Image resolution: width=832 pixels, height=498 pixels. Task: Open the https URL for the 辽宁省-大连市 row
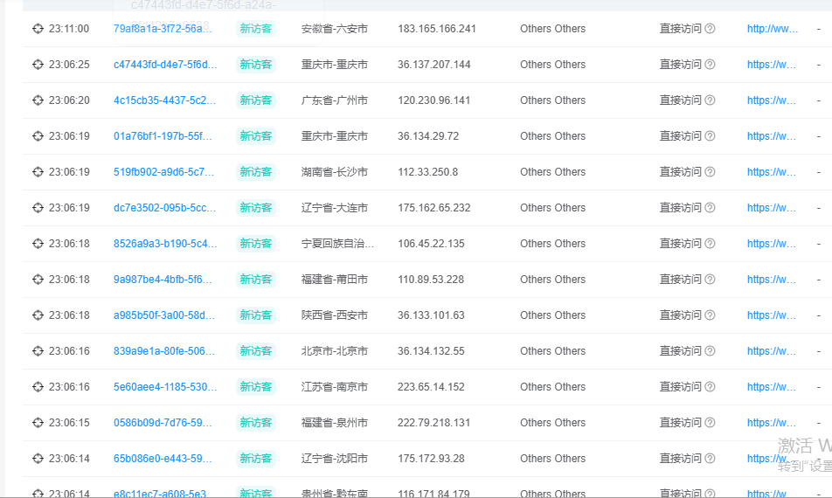pyautogui.click(x=771, y=208)
